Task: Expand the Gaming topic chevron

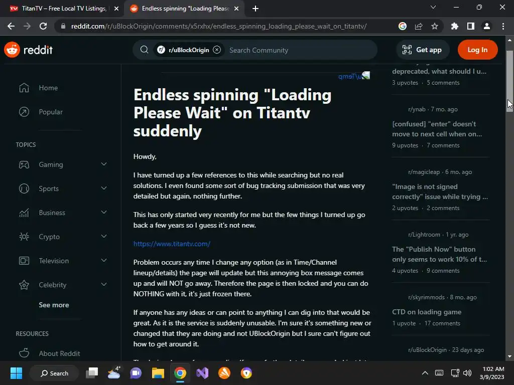Action: click(x=104, y=164)
